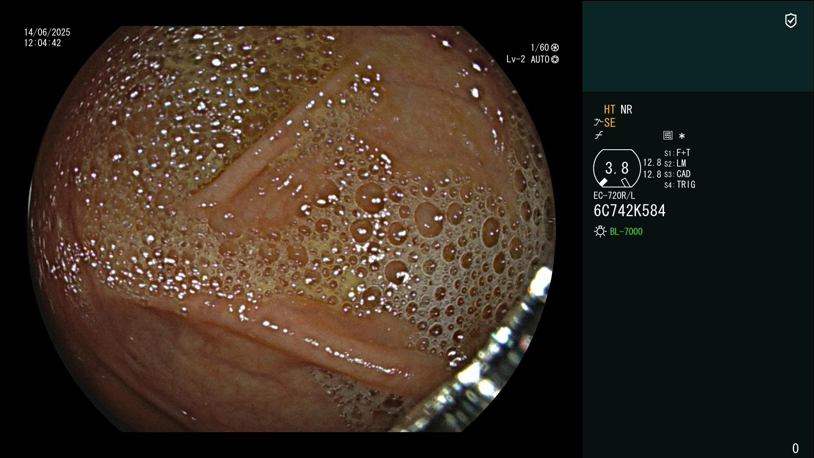The image size is (814, 458).
Task: Click the scope diameter 3.8 diagram
Action: [x=617, y=168]
